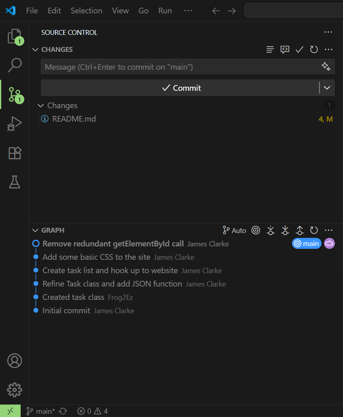Collapse the CHANGES section

click(x=35, y=49)
